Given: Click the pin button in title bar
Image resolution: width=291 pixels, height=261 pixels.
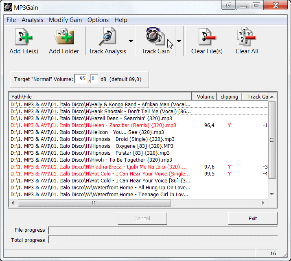Looking at the screenshot, I should coord(228,5).
